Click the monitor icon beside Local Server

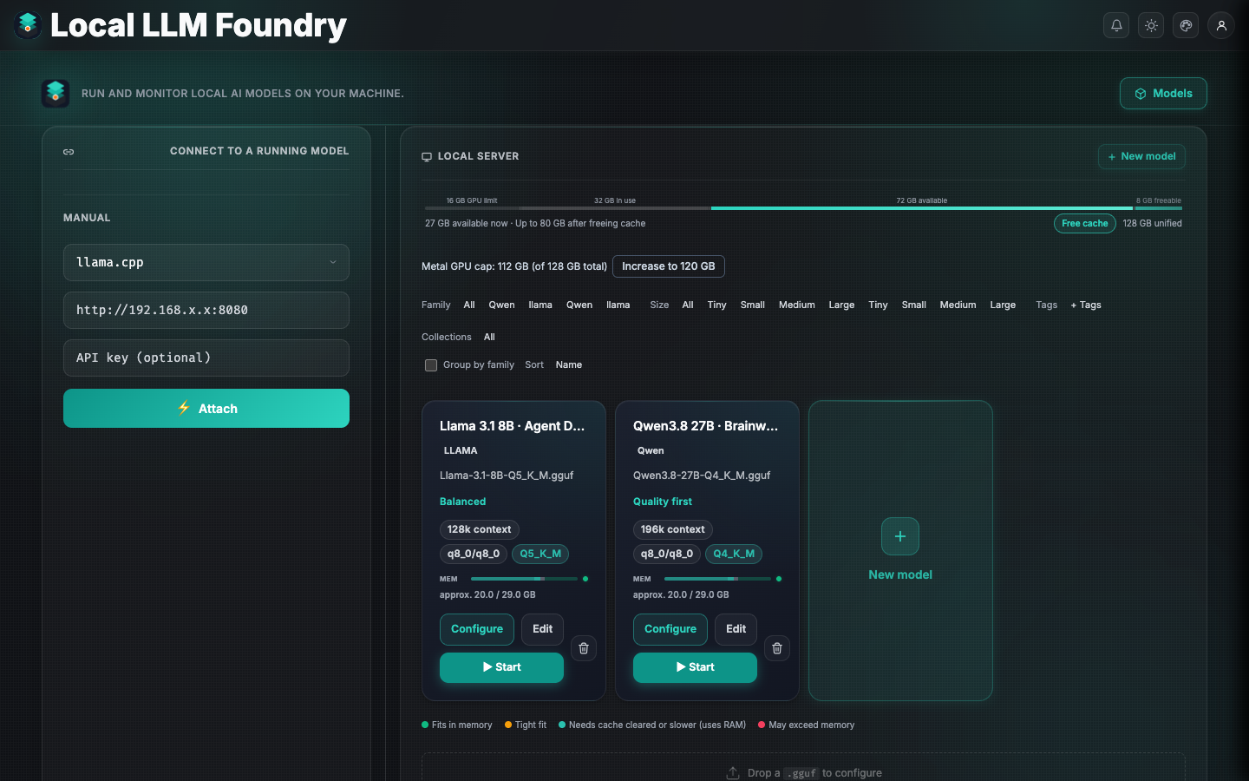coord(427,157)
